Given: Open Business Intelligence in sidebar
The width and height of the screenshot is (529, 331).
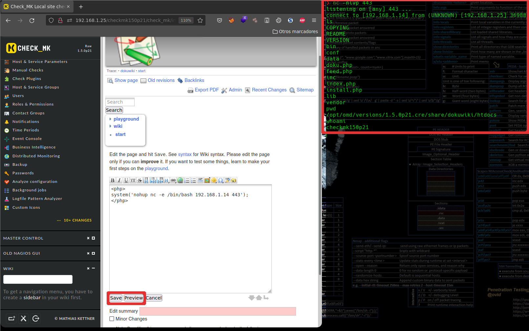Looking at the screenshot, I should click(x=34, y=147).
